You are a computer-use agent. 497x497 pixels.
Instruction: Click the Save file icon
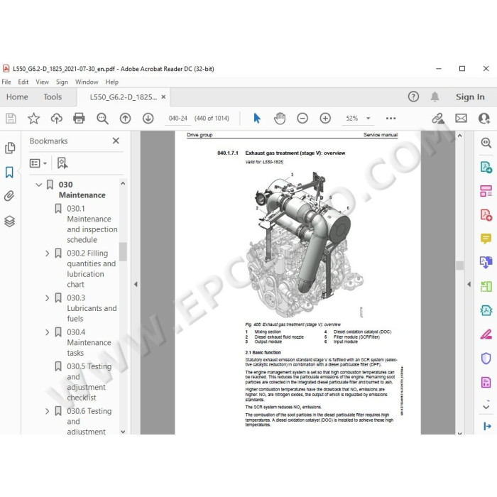pyautogui.click(x=11, y=119)
